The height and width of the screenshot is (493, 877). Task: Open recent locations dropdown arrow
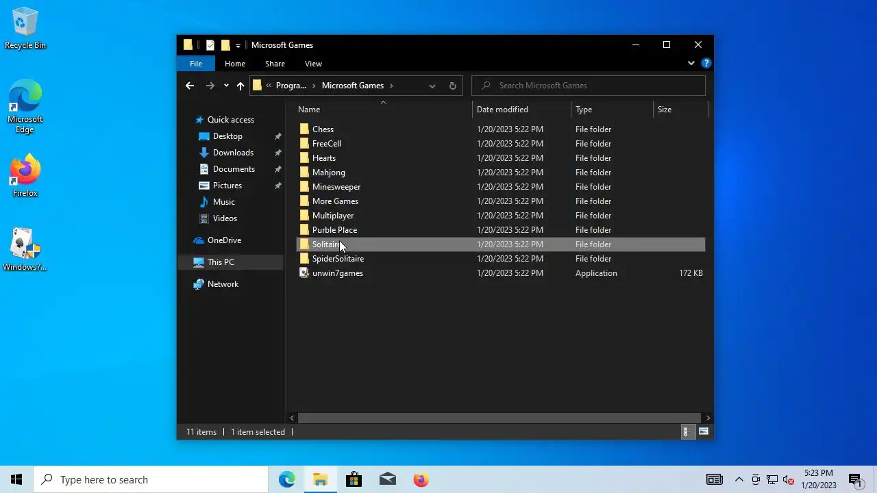coord(226,86)
